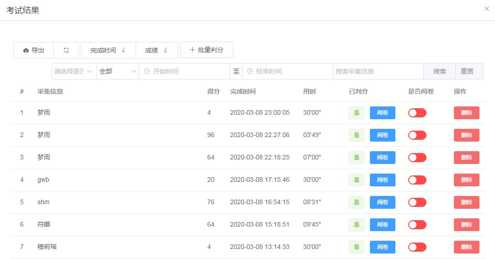Viewport: 495px width, 259px height.
Task: Click the name gwb
Action: tap(43, 180)
